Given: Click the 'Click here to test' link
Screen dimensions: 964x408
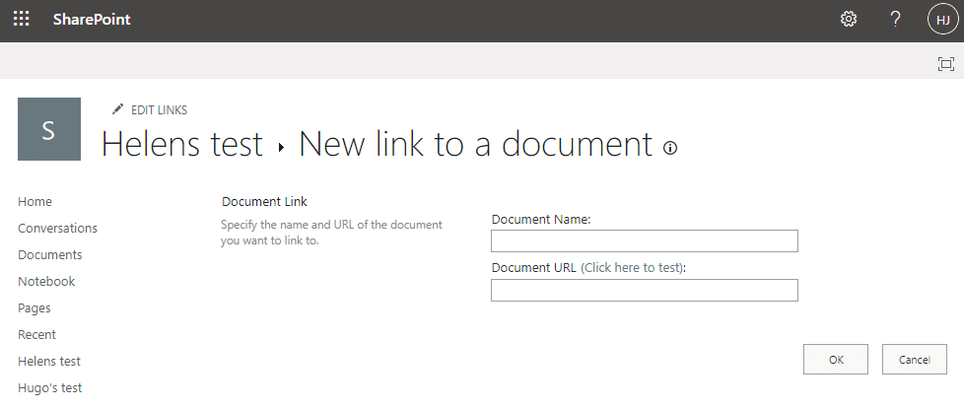Looking at the screenshot, I should 632,268.
